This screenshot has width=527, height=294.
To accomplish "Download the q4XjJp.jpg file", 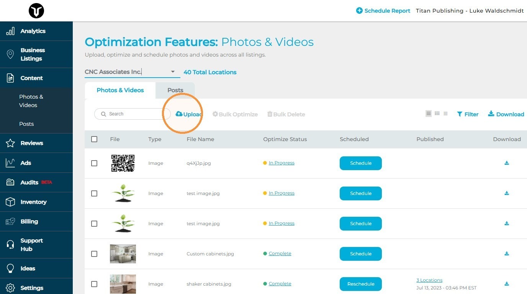I will click(507, 163).
